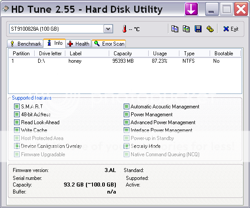
Task: Click the Exit button
Action: [x=231, y=29]
